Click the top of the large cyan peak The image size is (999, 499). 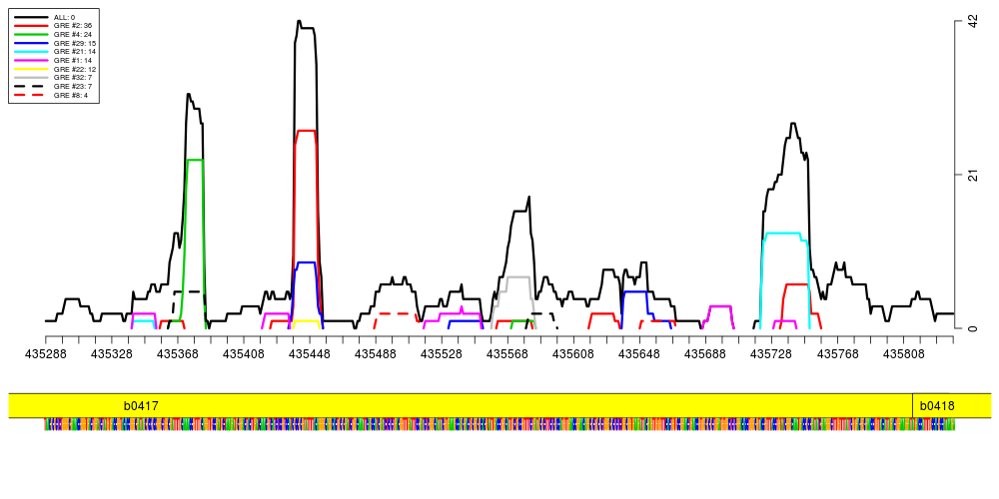coord(783,234)
